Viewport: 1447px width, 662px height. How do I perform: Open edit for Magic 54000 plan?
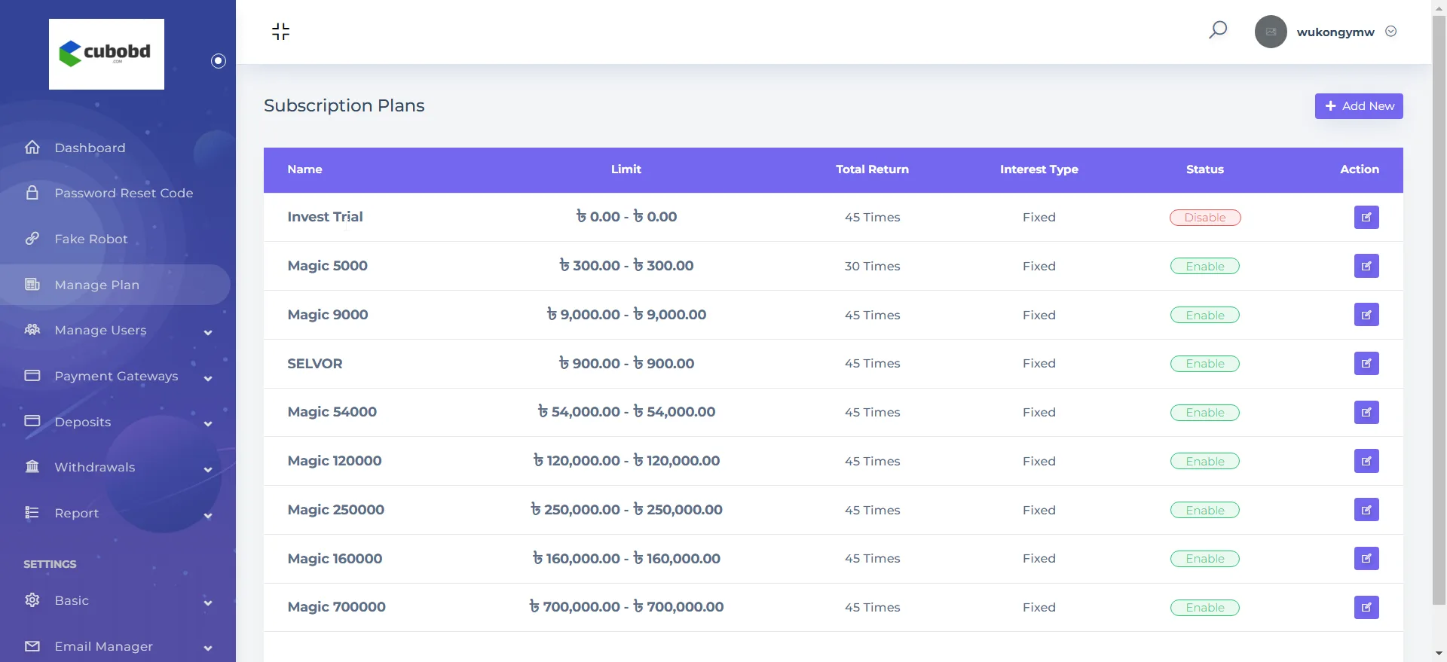[x=1366, y=412]
